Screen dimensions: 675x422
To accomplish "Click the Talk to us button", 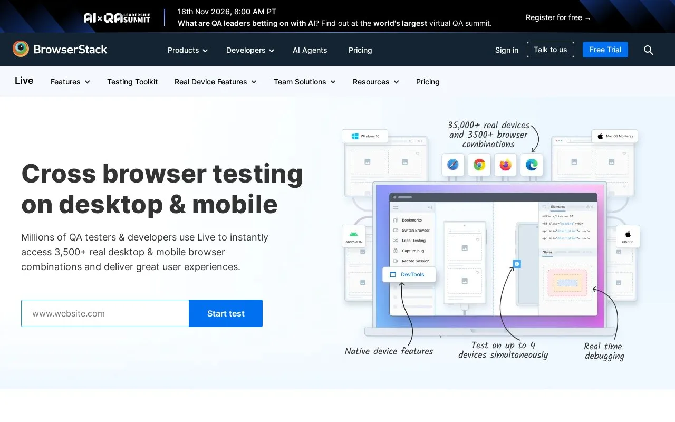I will coord(551,50).
